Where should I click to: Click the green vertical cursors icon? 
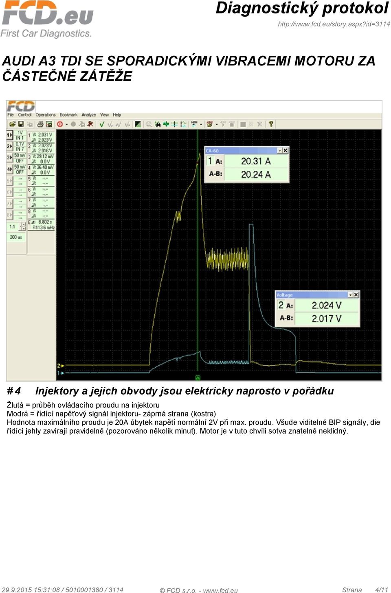click(174, 124)
